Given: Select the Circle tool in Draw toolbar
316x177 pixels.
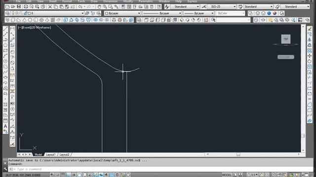Looking at the screenshot, I should click(5, 61).
